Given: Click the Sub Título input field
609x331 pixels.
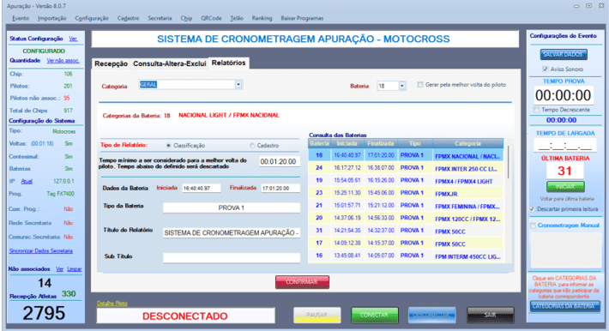Looking at the screenshot, I should click(x=232, y=257).
